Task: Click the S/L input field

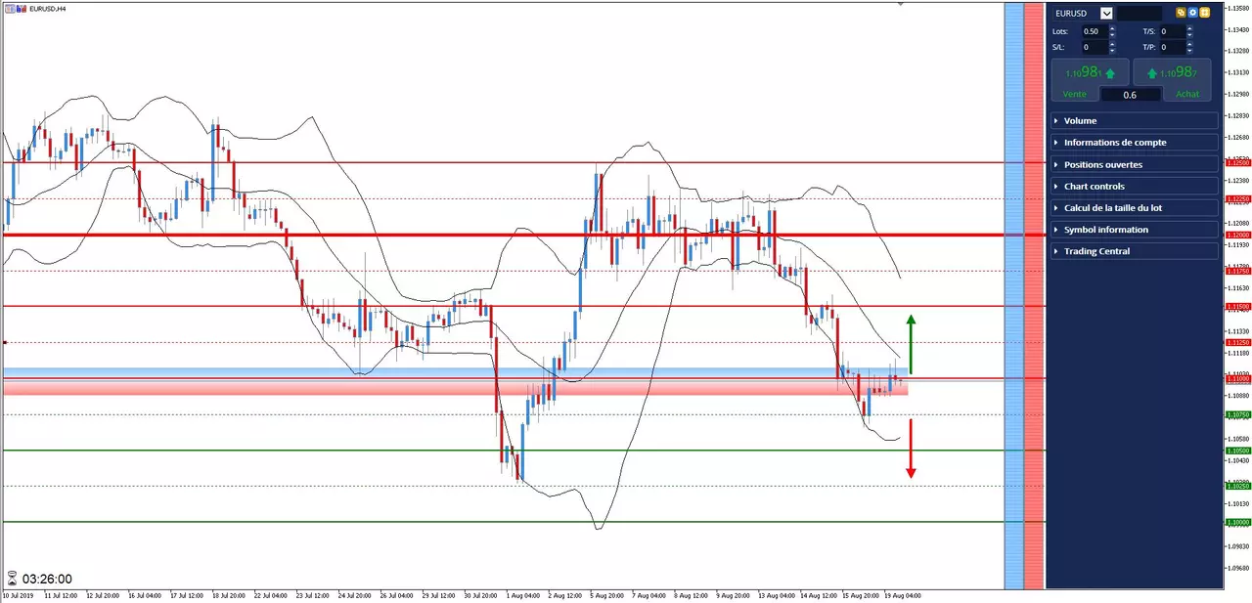Action: 1095,47
